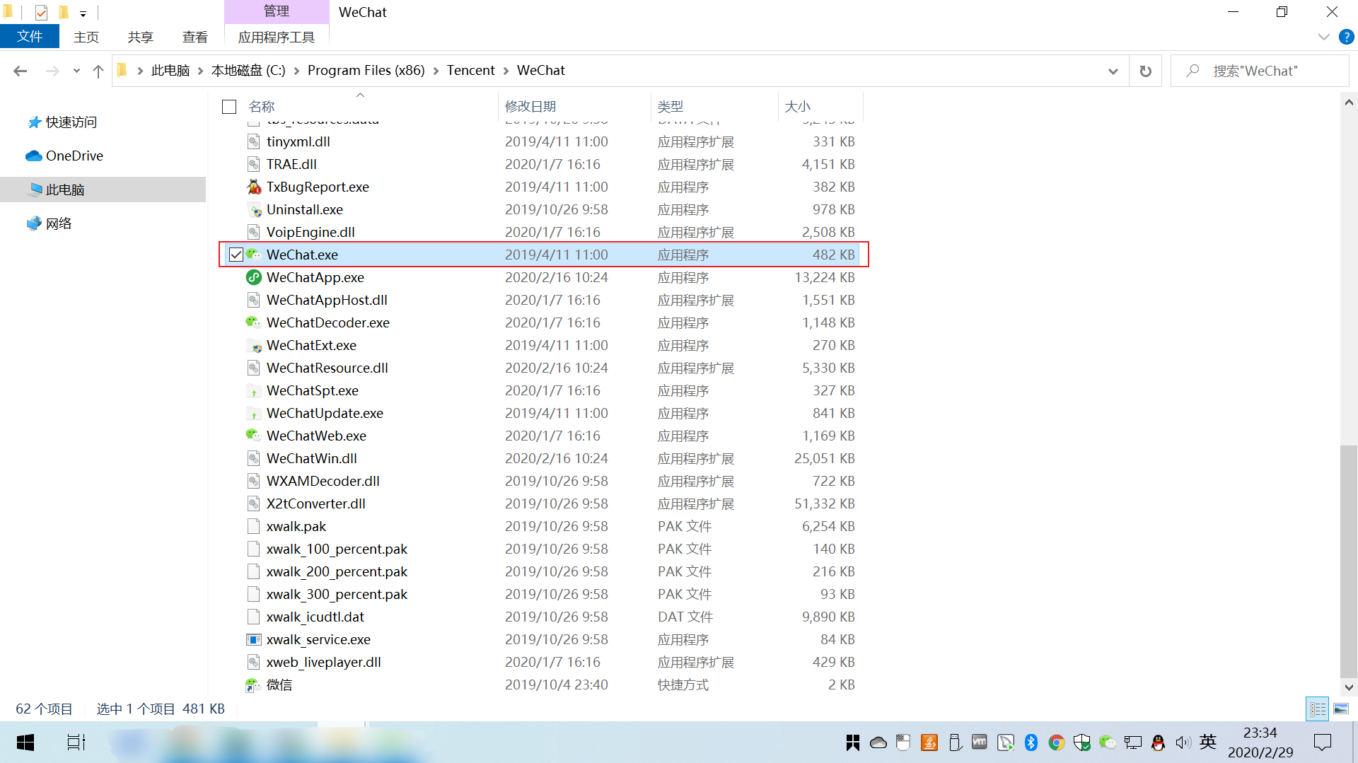Open the 应用程序工具 tab
1358x763 pixels.
pyautogui.click(x=277, y=37)
